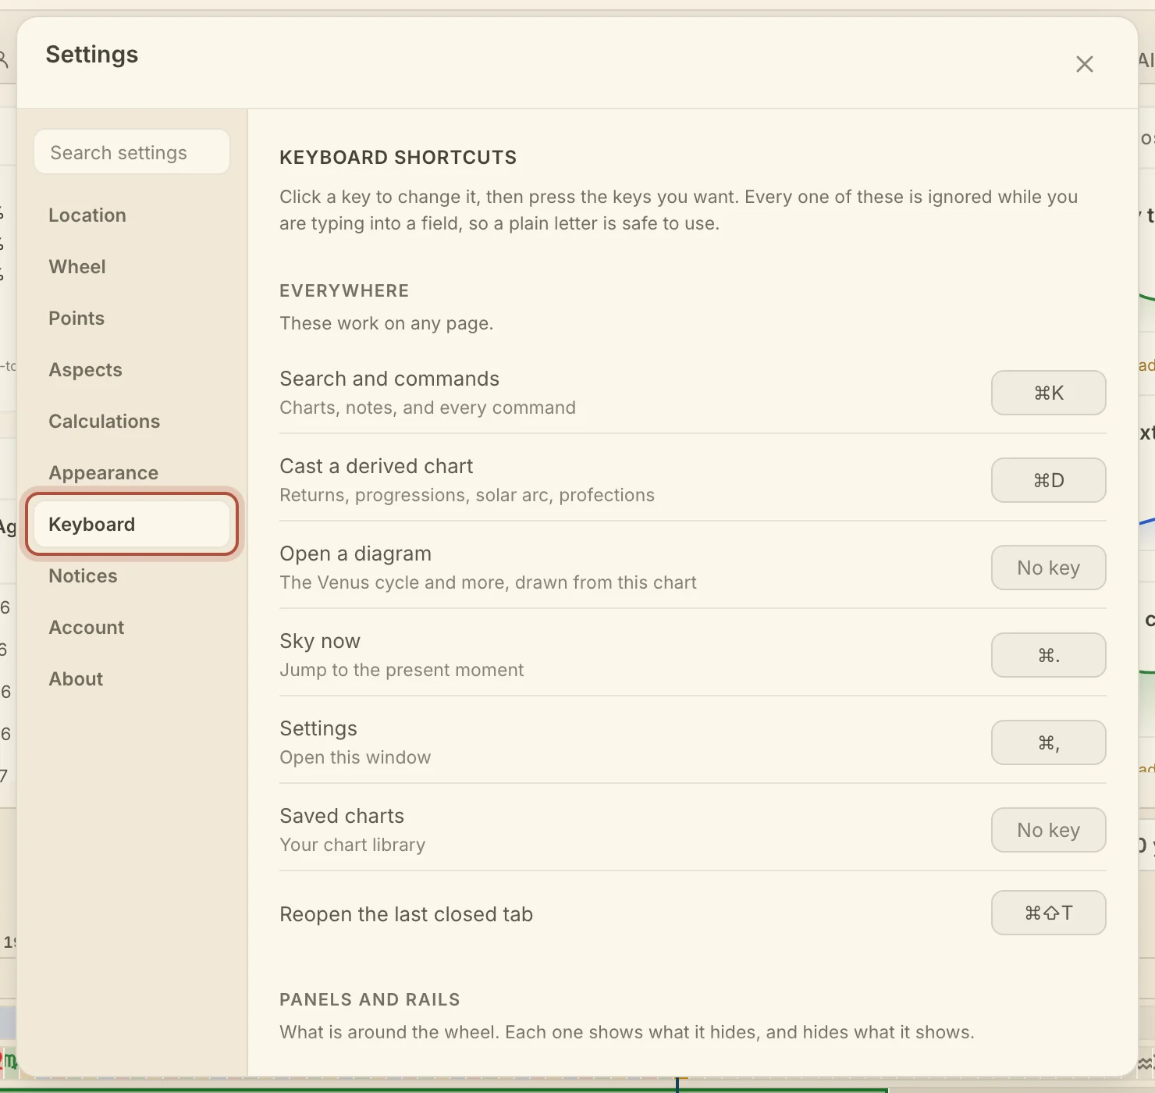Select the Keyboard section
This screenshot has width=1155, height=1093.
132,525
